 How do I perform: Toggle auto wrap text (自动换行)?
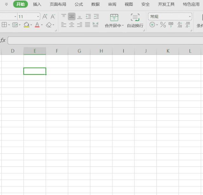pyautogui.click(x=135, y=21)
